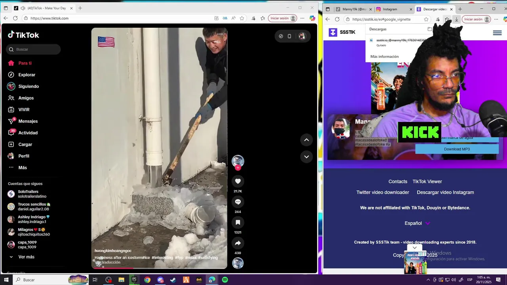Open the SSSTik hamburger menu

497,33
